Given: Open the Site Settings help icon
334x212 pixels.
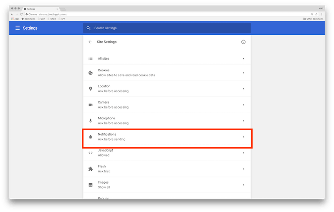Looking at the screenshot, I should pos(243,42).
